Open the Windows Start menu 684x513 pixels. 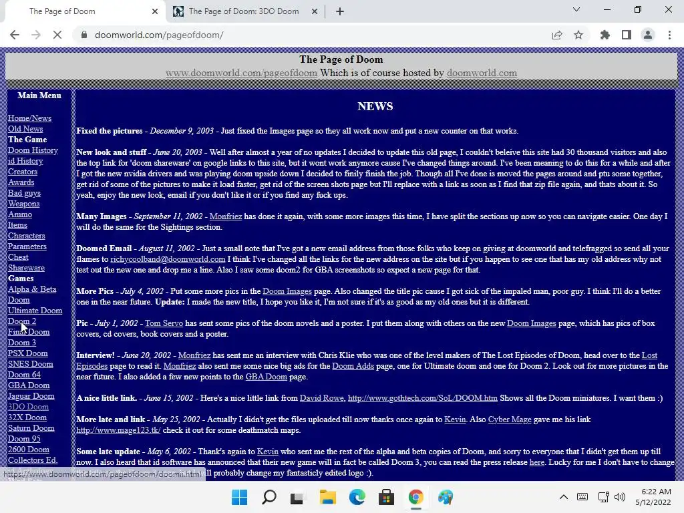coord(240,497)
